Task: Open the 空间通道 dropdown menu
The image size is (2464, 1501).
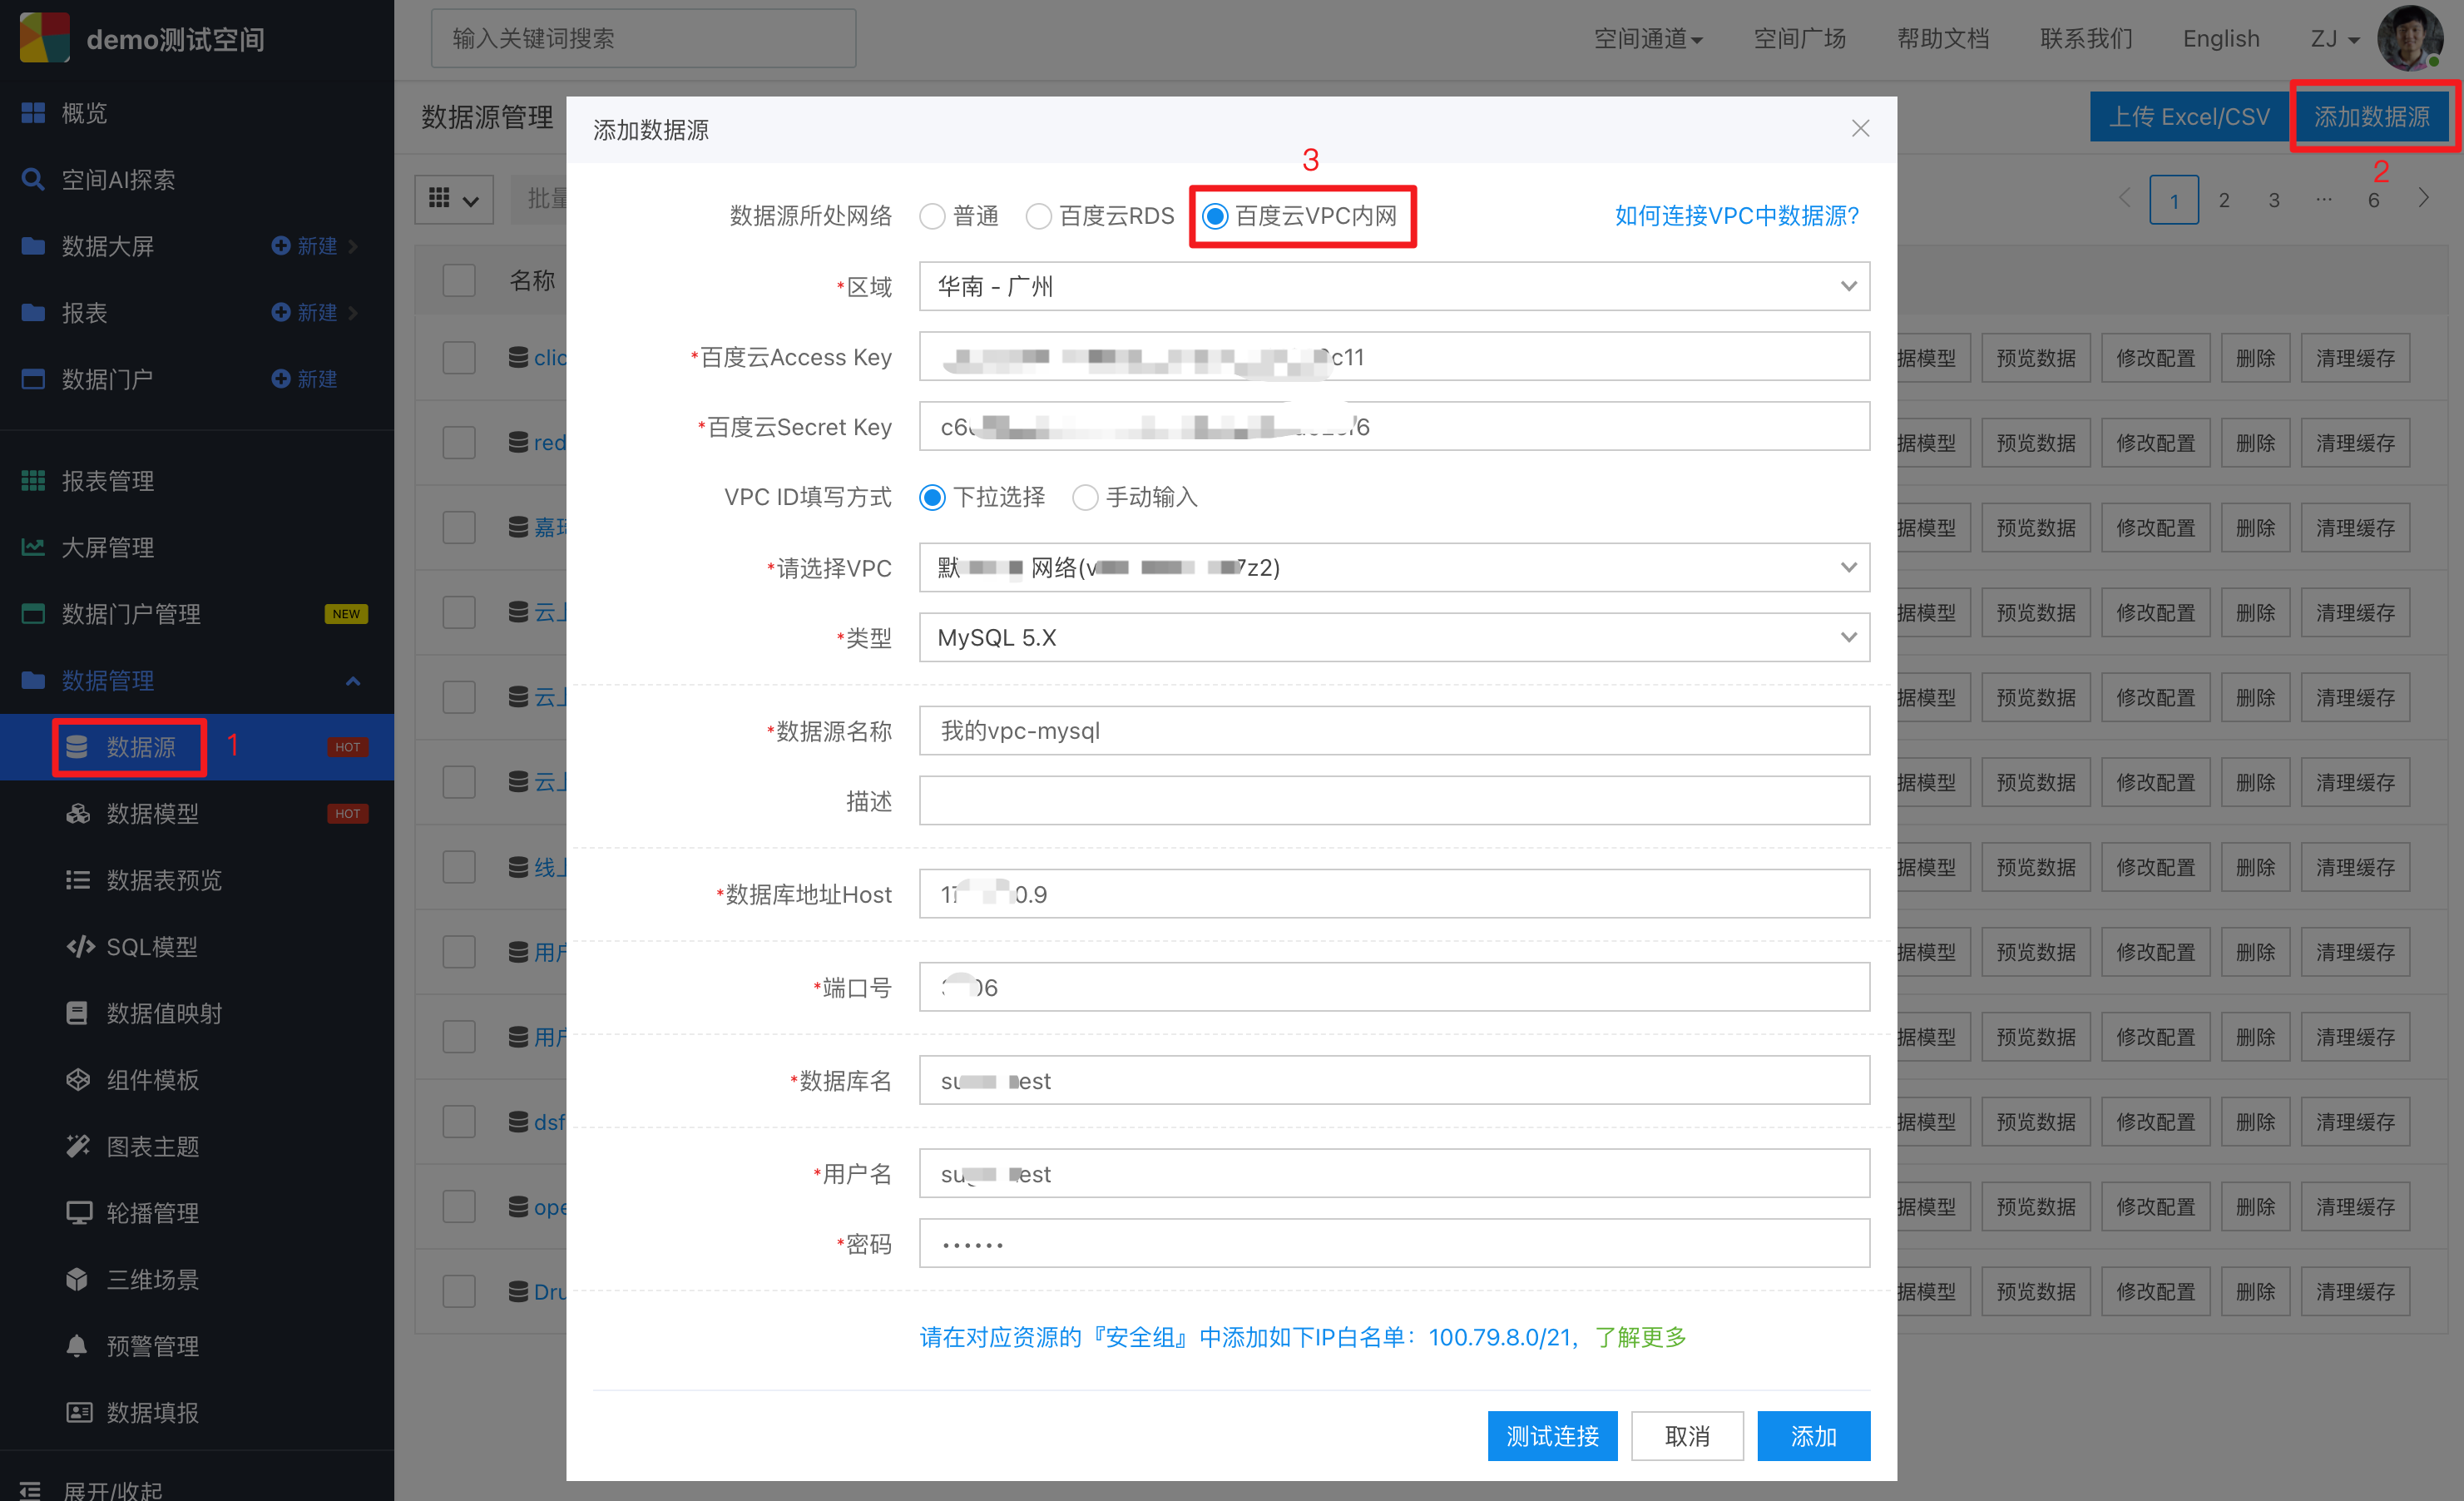Action: [x=1648, y=39]
